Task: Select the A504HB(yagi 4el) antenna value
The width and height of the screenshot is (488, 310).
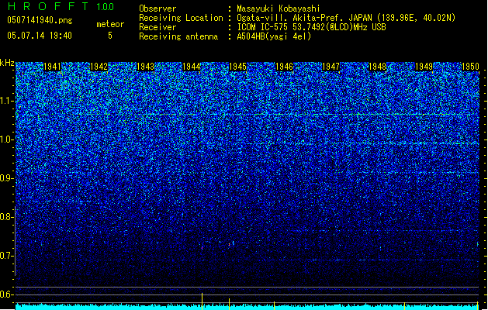Action: [274, 36]
